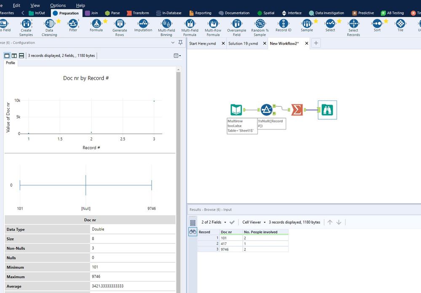Choose the Select Records tool
This screenshot has height=293, width=421.
tap(354, 28)
